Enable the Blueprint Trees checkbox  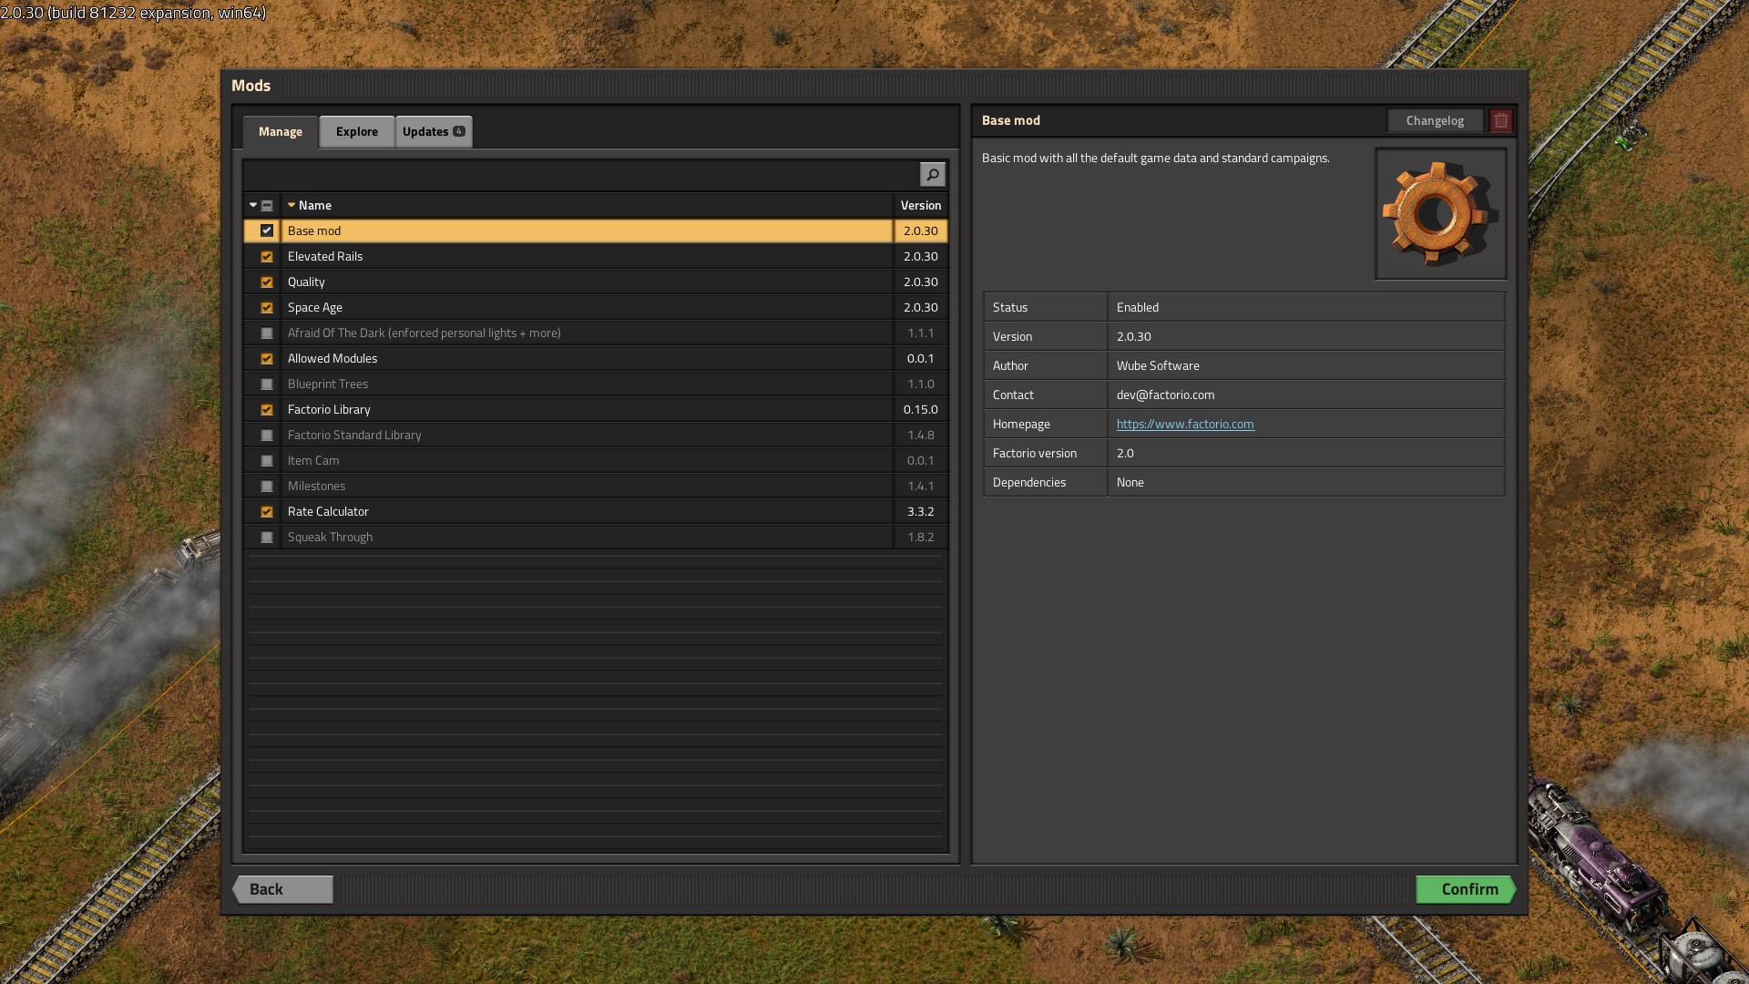point(267,384)
